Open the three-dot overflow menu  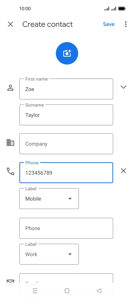coord(126,24)
